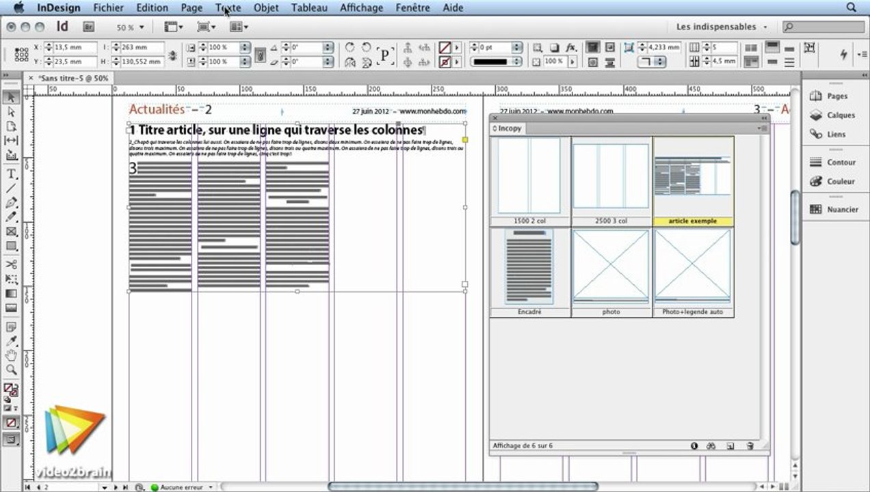Open the Affichage menu

361,8
